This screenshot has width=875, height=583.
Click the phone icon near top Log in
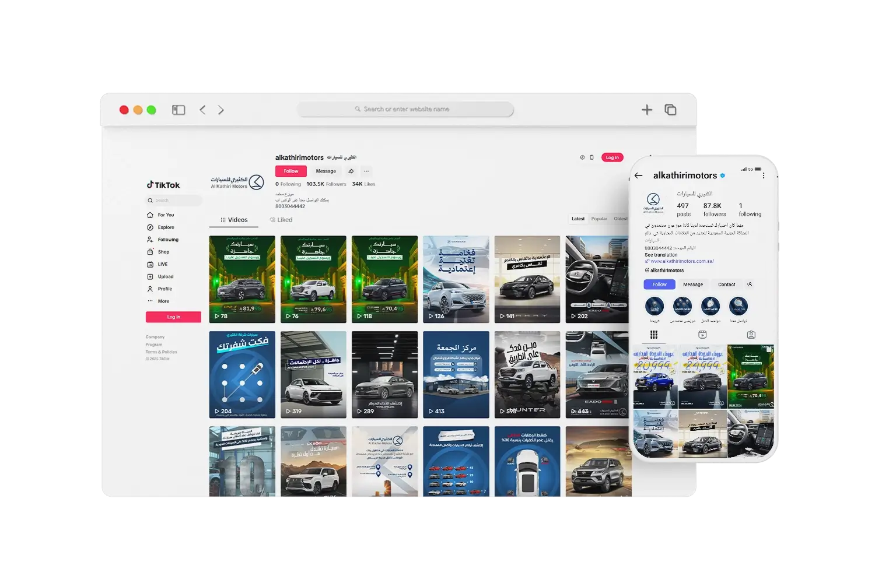(591, 157)
